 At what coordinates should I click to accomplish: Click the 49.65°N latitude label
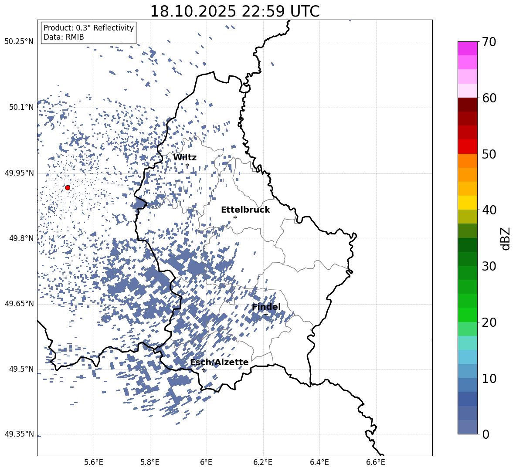pyautogui.click(x=19, y=304)
